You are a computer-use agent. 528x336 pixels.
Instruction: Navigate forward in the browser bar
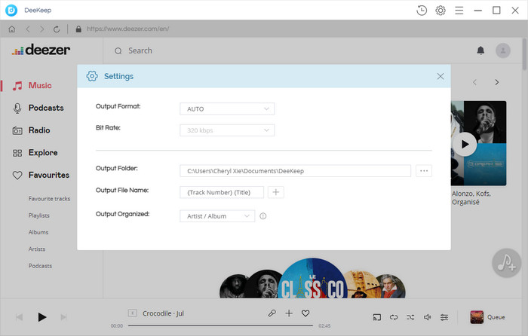click(41, 29)
